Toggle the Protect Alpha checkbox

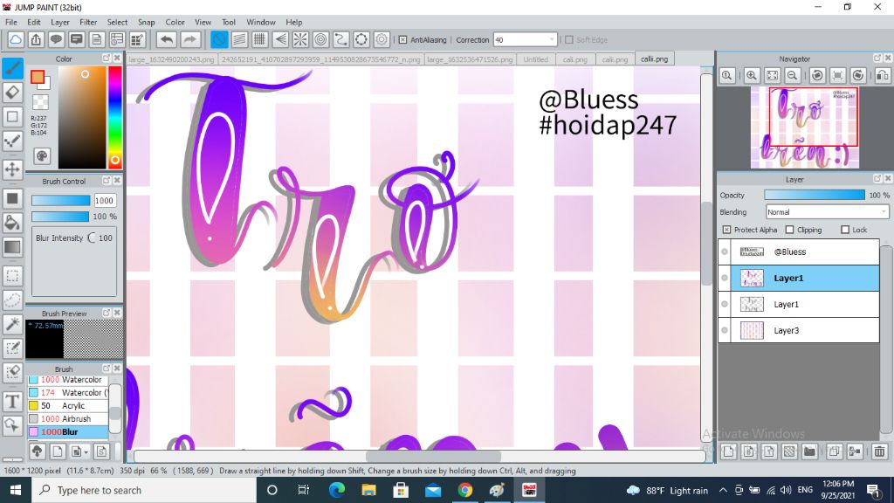click(726, 230)
